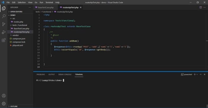Switch to the Debug Console tab
The height and width of the screenshot is (108, 208).
pyautogui.click(x=65, y=75)
